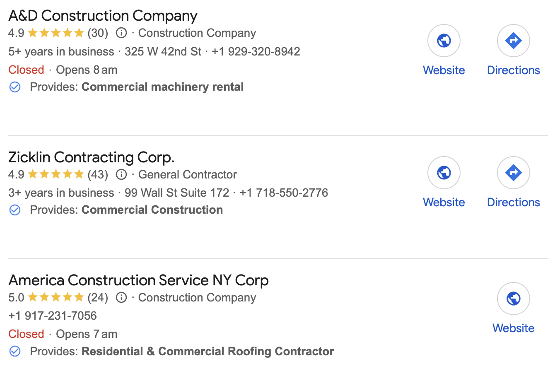Click the verified checkmark next to Commercial machinery rental

15,87
